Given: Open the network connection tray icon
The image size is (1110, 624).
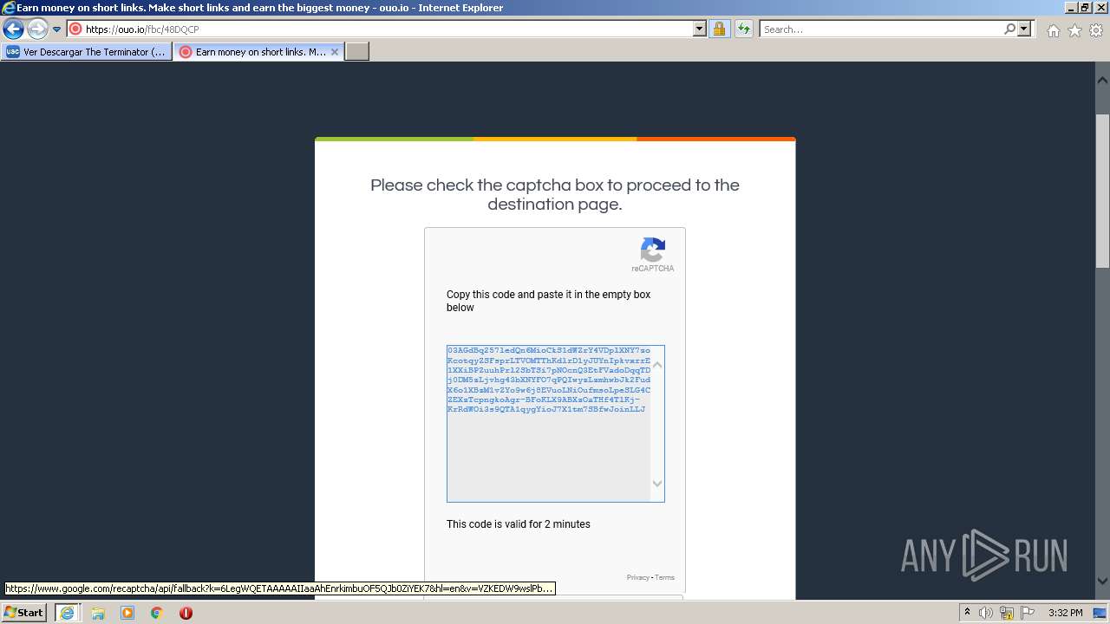Looking at the screenshot, I should click(1008, 613).
